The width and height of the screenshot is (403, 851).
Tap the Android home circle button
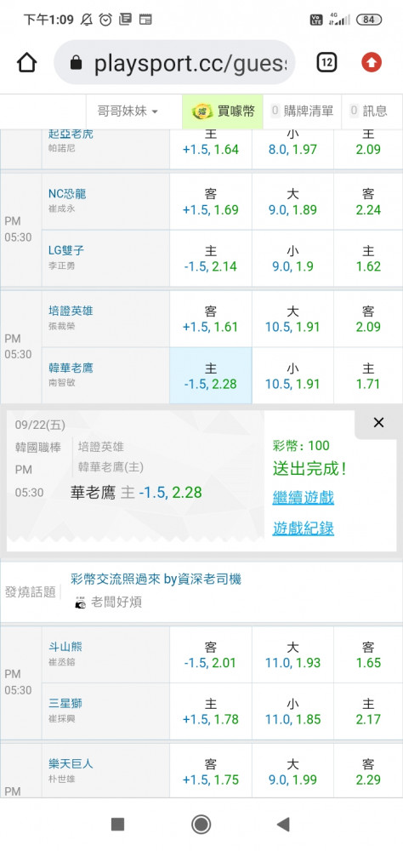click(201, 825)
